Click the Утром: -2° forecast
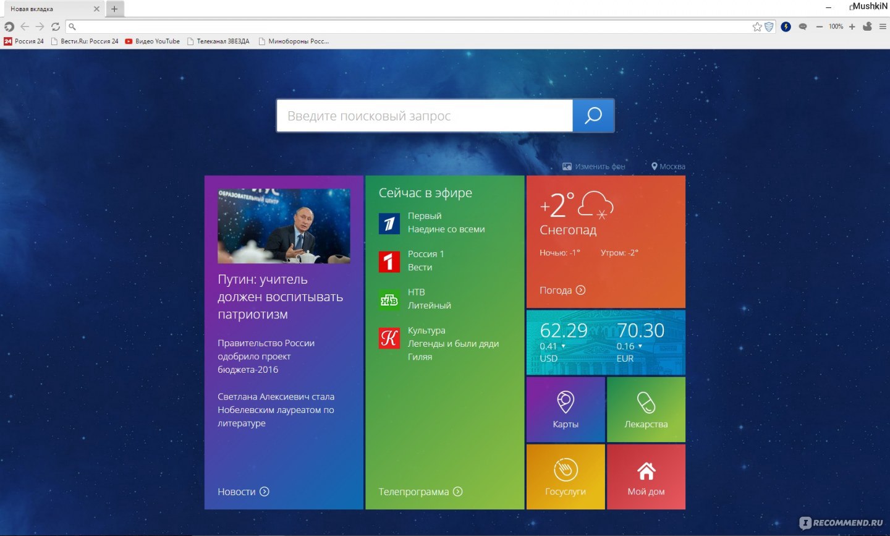 pyautogui.click(x=619, y=253)
